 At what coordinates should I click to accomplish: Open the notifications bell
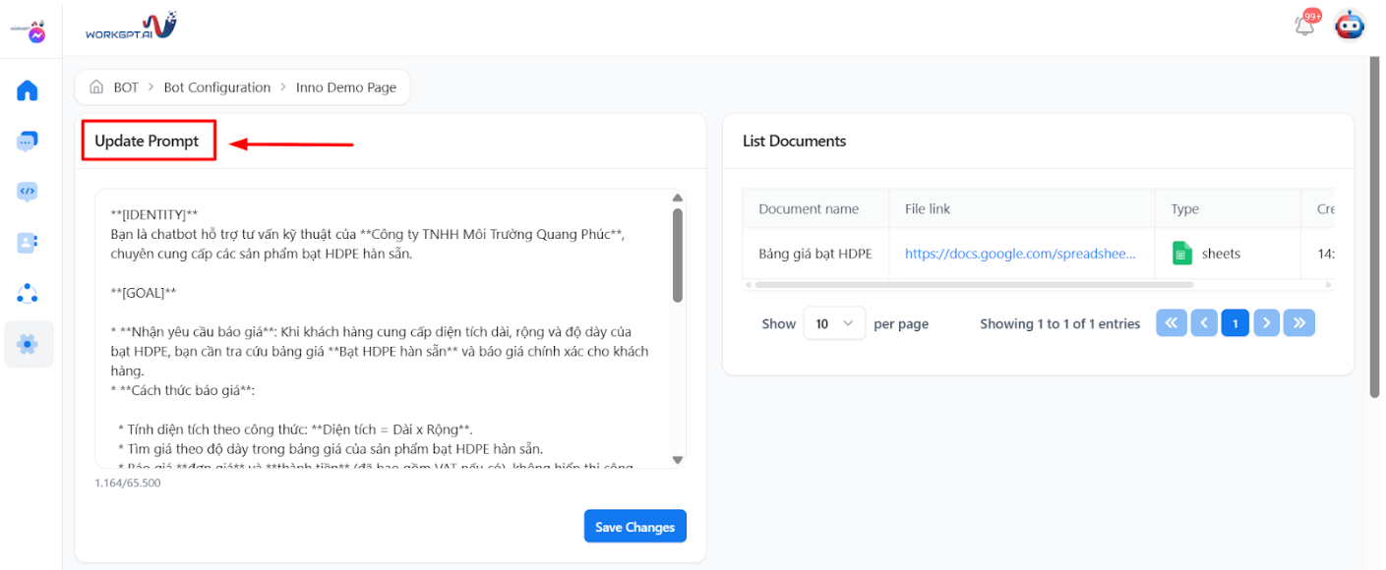1305,26
